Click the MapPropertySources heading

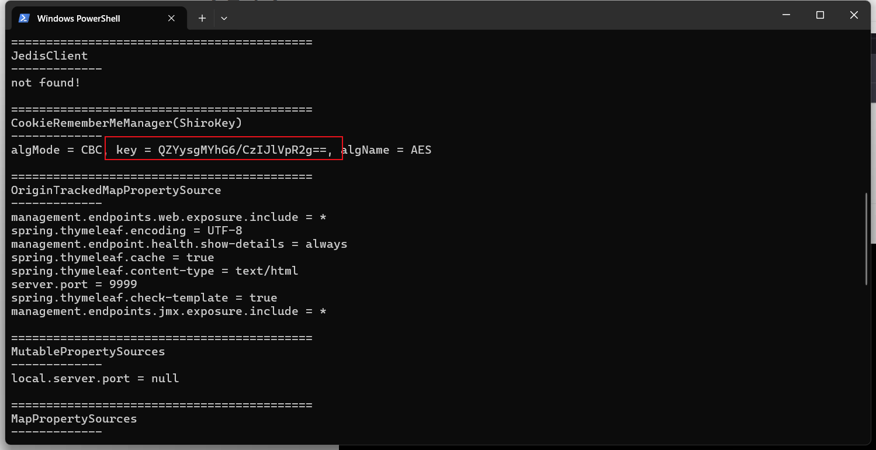tap(74, 418)
